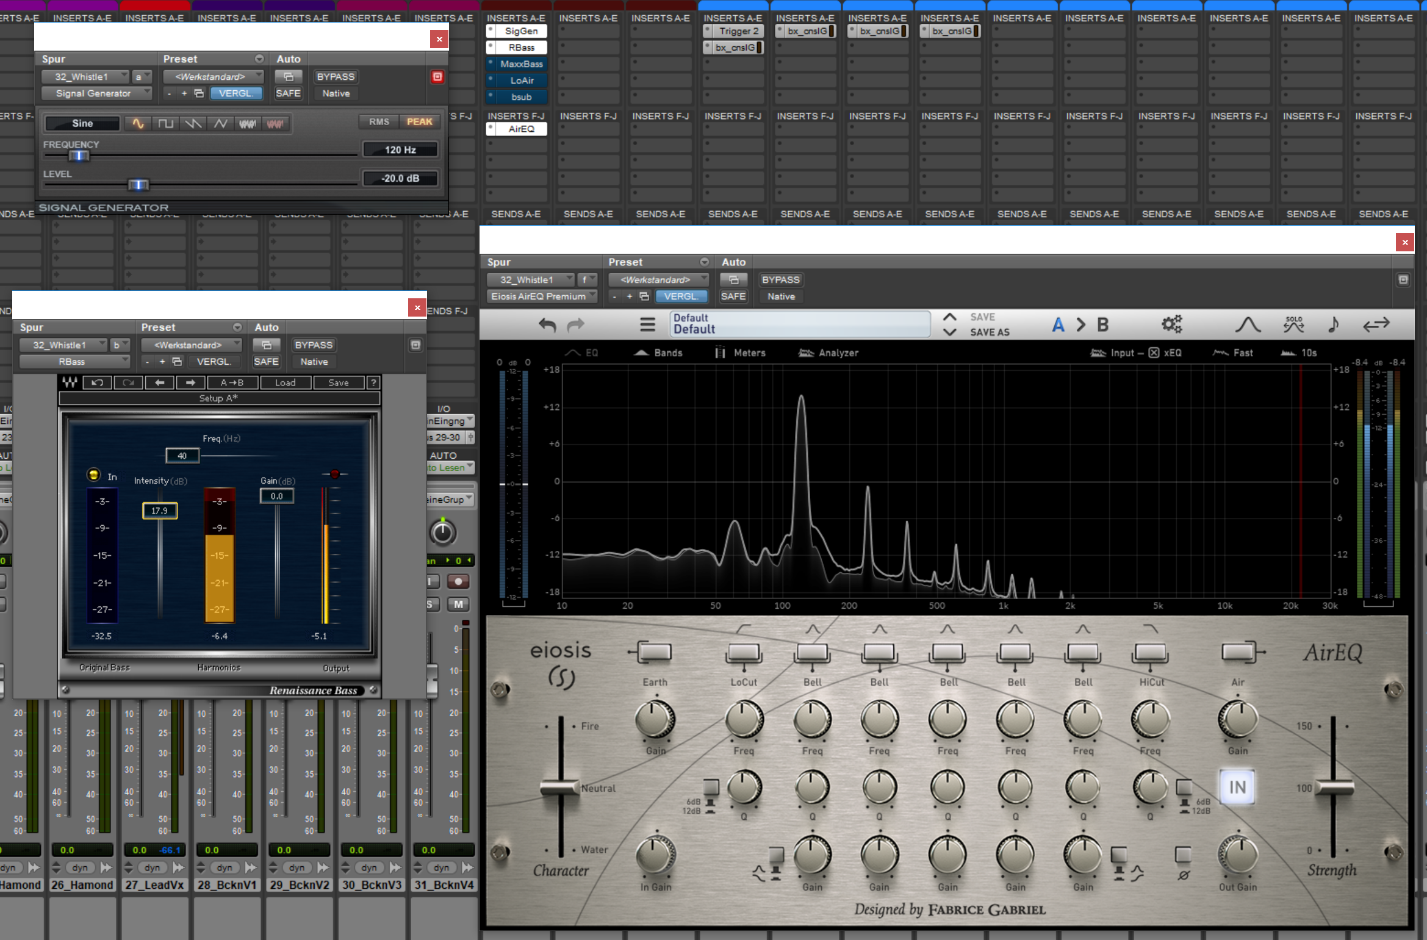
Task: Open the Analyzer view tab
Action: coord(829,353)
